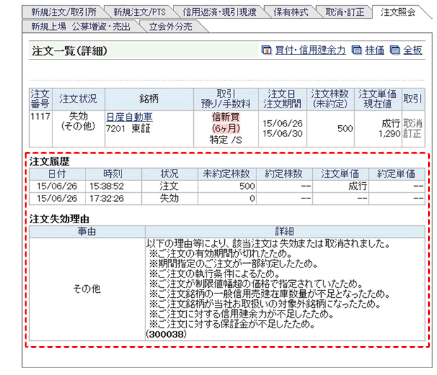Select the 取消・訂正 tab

[348, 12]
